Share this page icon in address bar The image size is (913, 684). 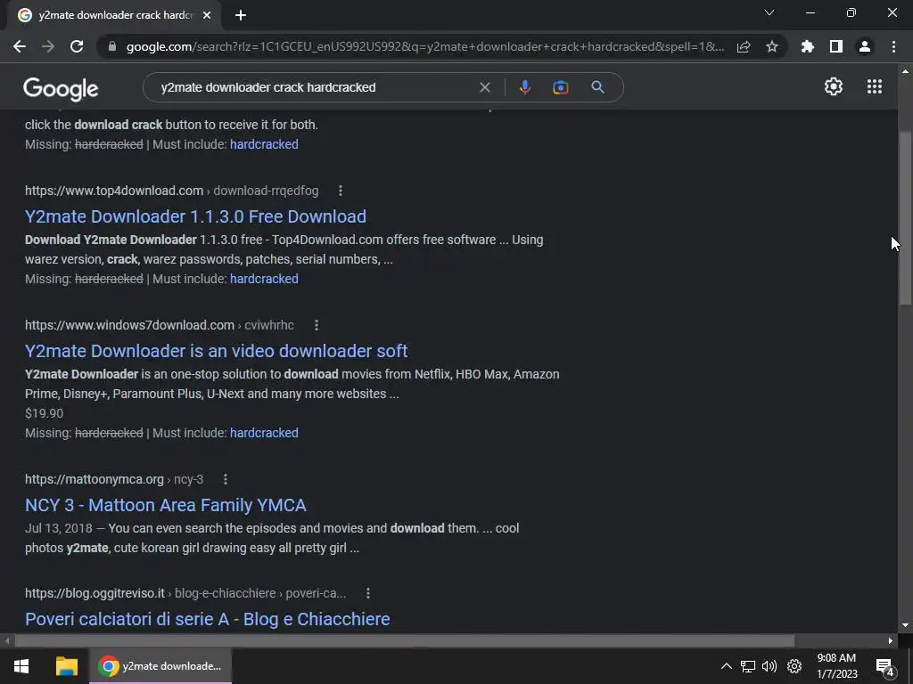[744, 46]
